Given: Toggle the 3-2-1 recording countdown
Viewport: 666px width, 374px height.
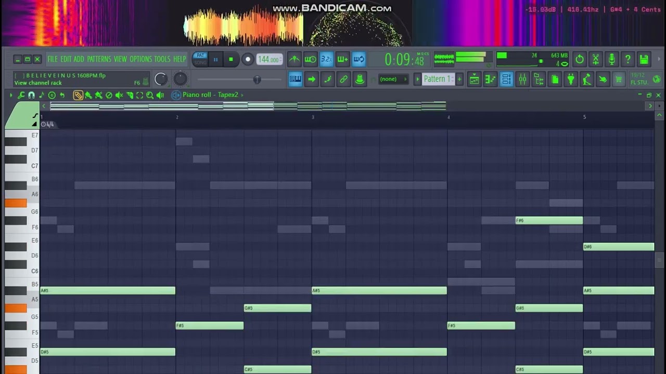Looking at the screenshot, I should 326,59.
